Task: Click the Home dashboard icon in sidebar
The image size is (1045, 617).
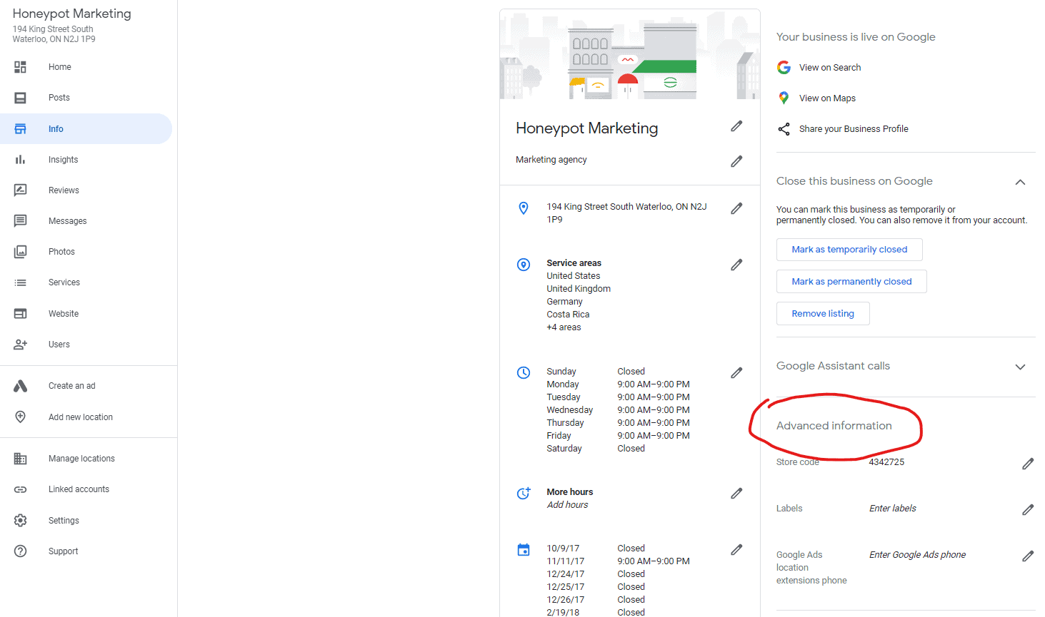Action: pyautogui.click(x=20, y=67)
